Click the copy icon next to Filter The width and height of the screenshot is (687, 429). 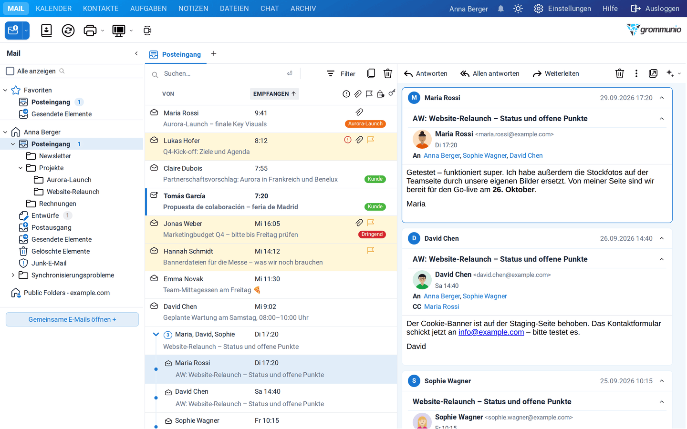(371, 73)
